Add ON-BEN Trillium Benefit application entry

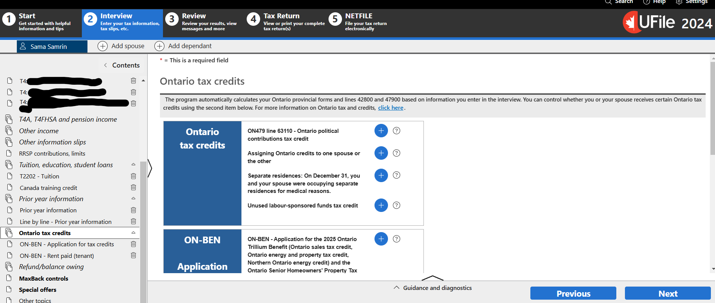pos(381,239)
